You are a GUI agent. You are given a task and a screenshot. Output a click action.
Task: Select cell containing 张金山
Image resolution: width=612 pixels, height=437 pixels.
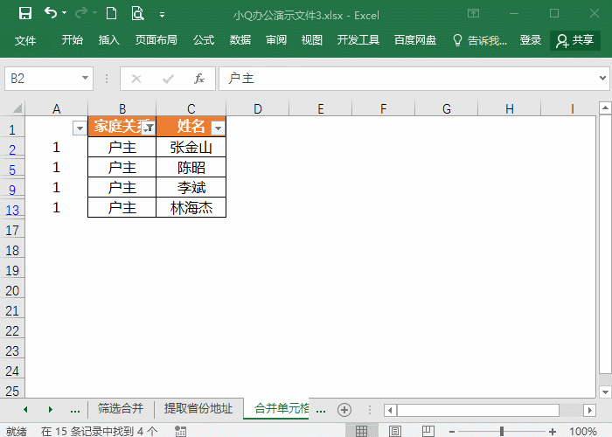pyautogui.click(x=191, y=147)
